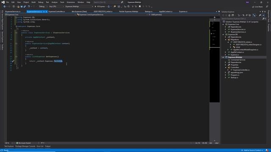Viewport: 271px width, 152px height.
Task: Collapse the Expenses.Core project node
Action: [223, 24]
